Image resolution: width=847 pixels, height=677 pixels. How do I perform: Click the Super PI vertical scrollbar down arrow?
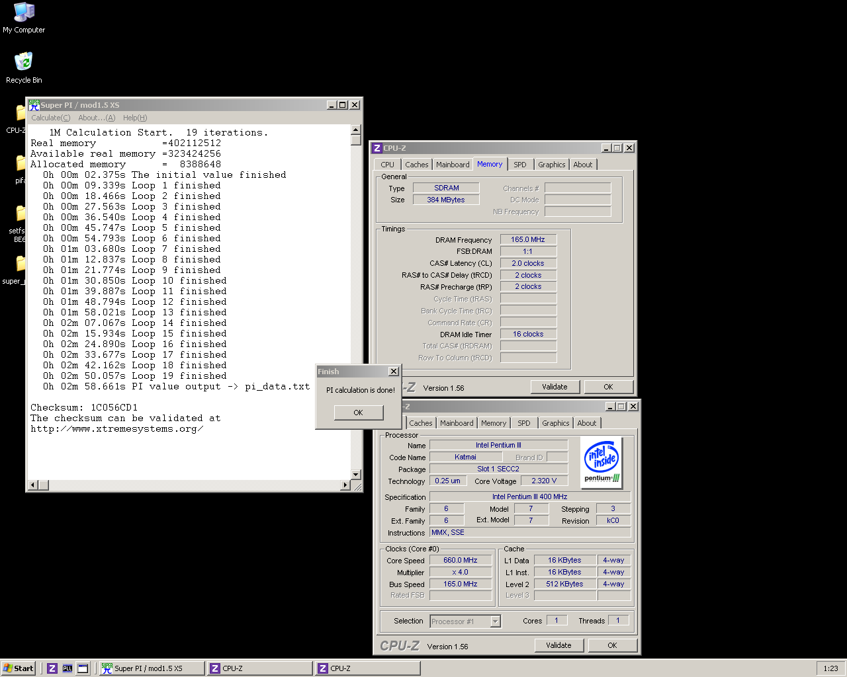[x=356, y=474]
